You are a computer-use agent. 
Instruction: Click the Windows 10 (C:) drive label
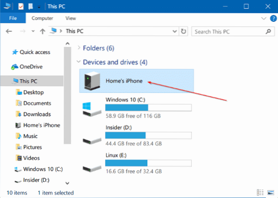click(126, 100)
